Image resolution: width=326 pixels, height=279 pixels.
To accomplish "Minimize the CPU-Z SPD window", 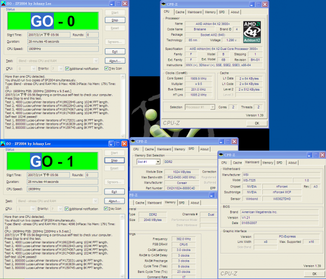I will [222, 142].
